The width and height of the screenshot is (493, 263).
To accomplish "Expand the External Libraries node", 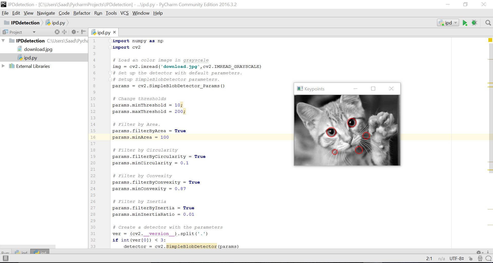I will [3, 66].
